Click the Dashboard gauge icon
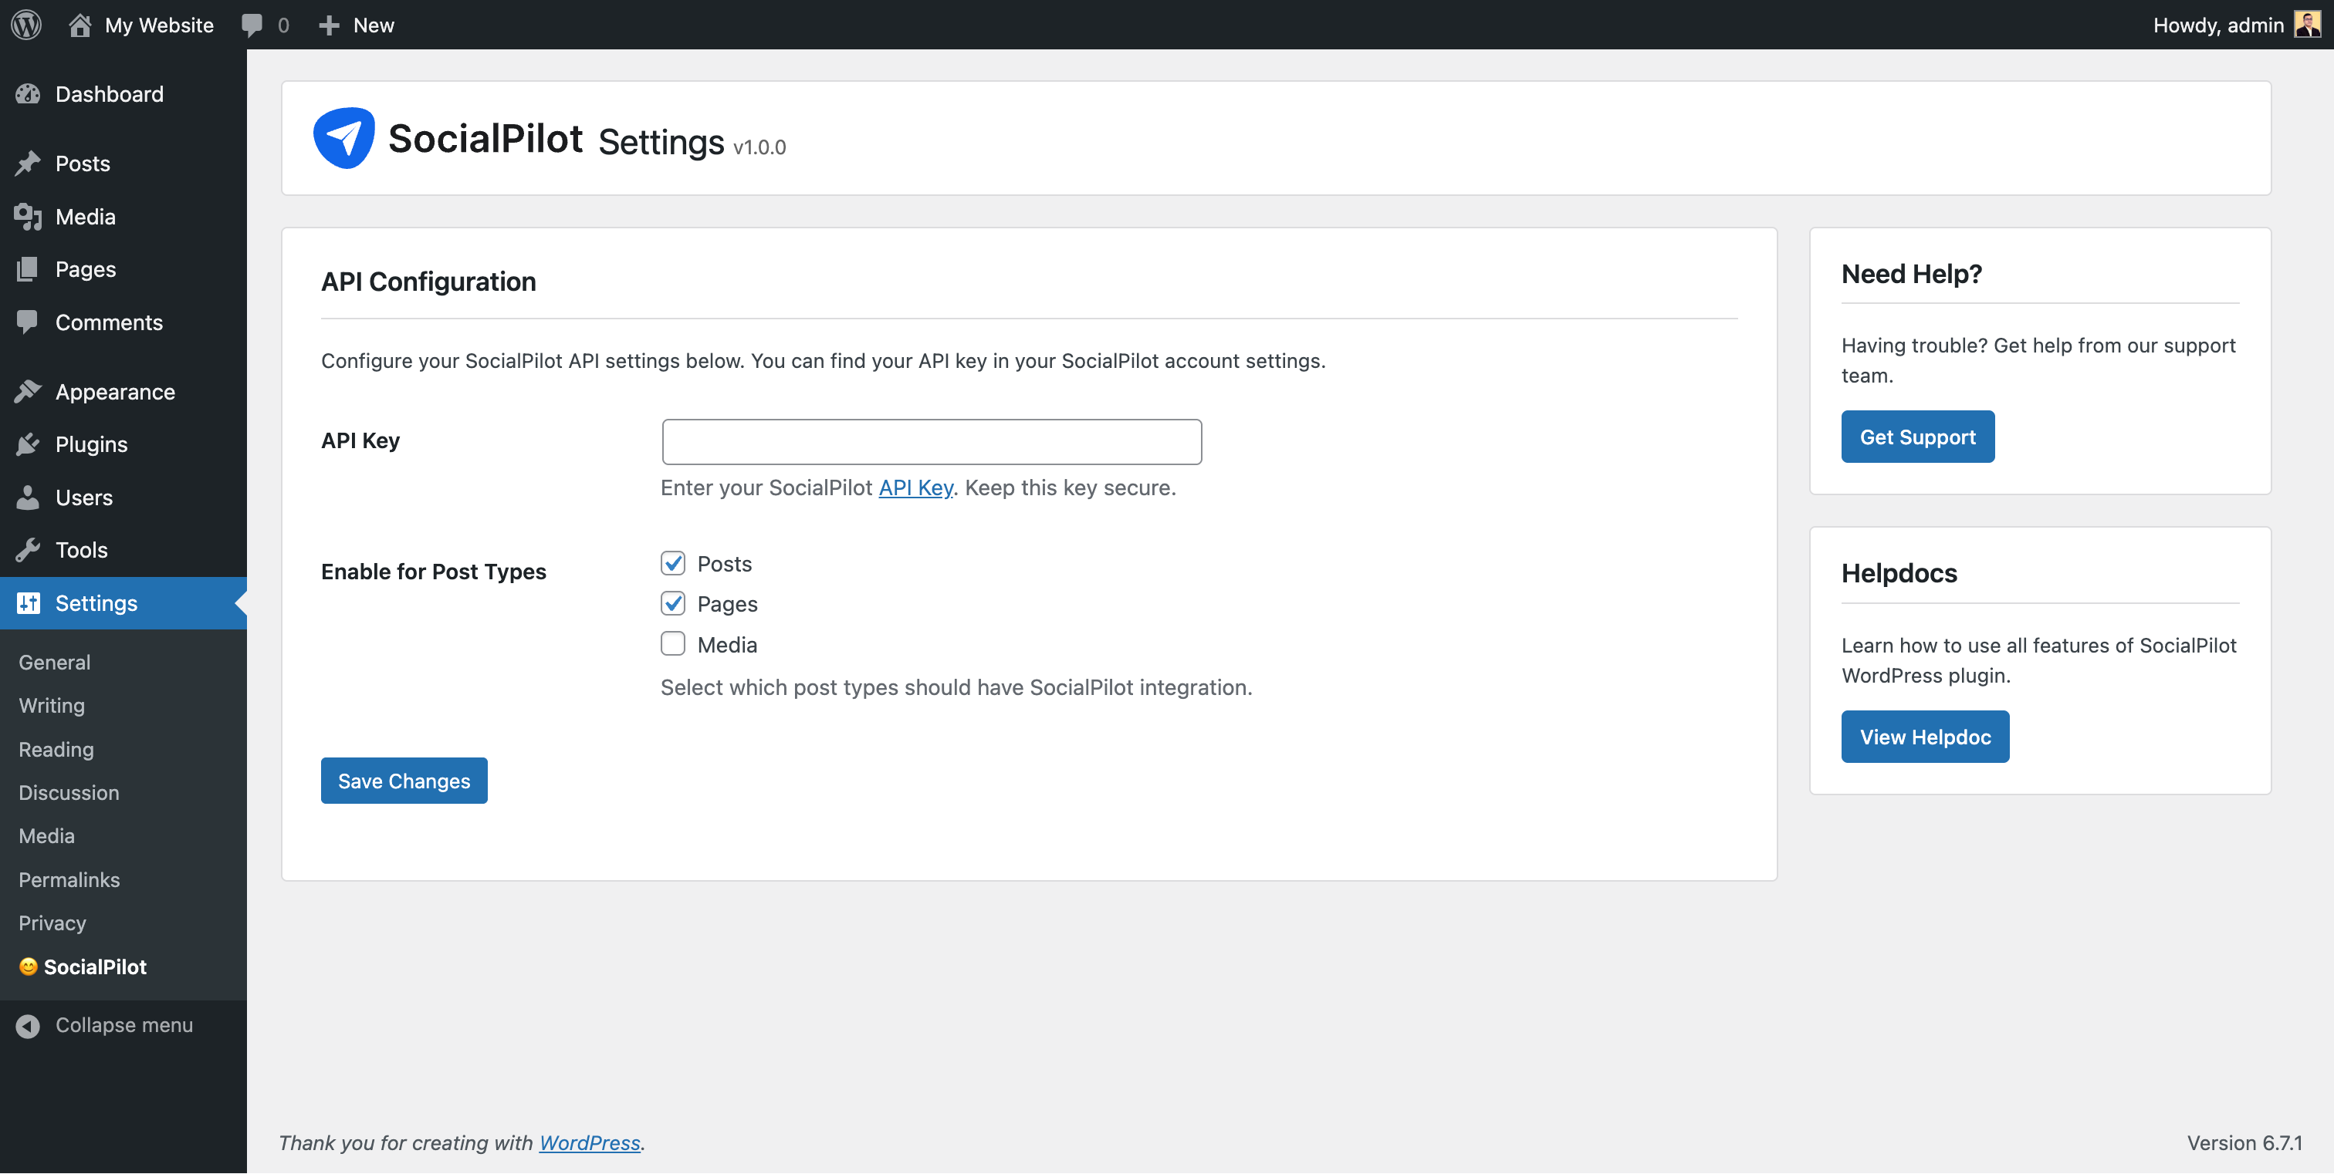This screenshot has height=1174, width=2334. click(x=28, y=94)
